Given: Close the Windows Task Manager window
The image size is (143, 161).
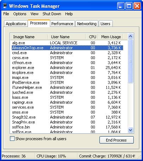Looking at the screenshot, I should [x=137, y=6].
